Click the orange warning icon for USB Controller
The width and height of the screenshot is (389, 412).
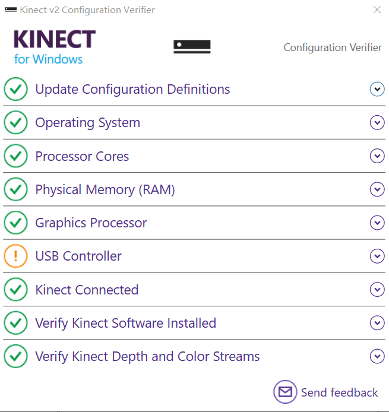point(15,256)
